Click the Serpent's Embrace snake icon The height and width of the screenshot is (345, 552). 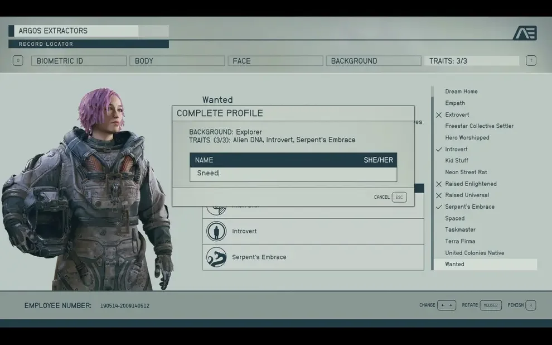click(x=216, y=257)
